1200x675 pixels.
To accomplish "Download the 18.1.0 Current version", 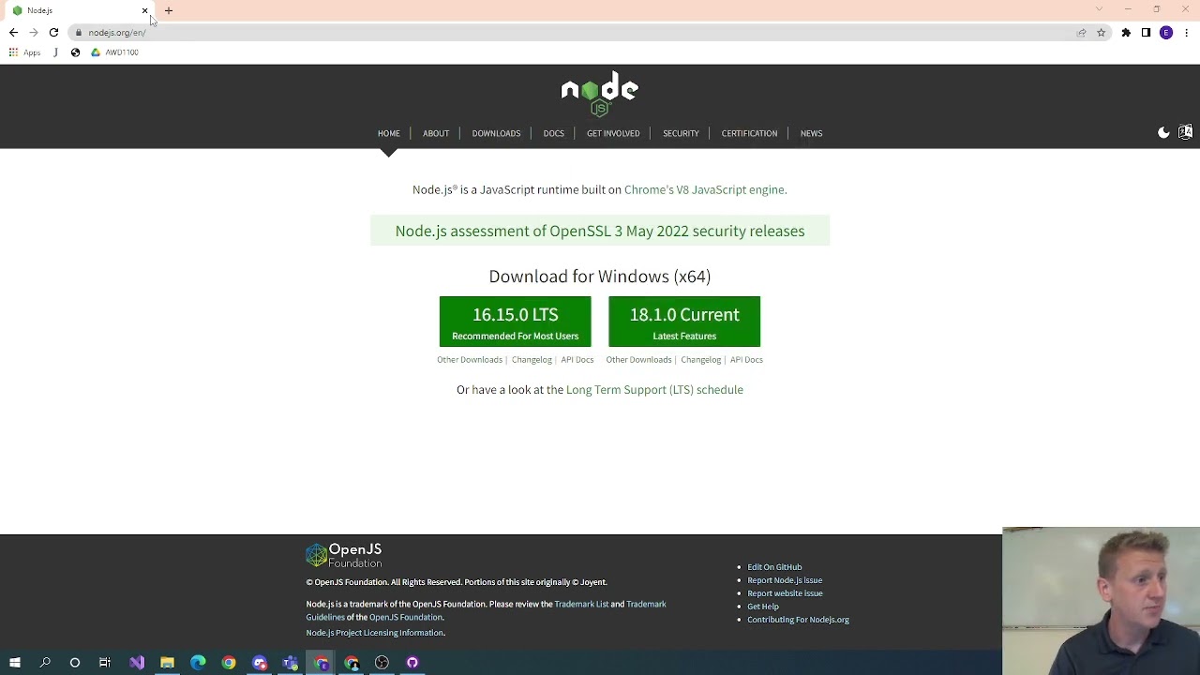I will click(x=684, y=322).
